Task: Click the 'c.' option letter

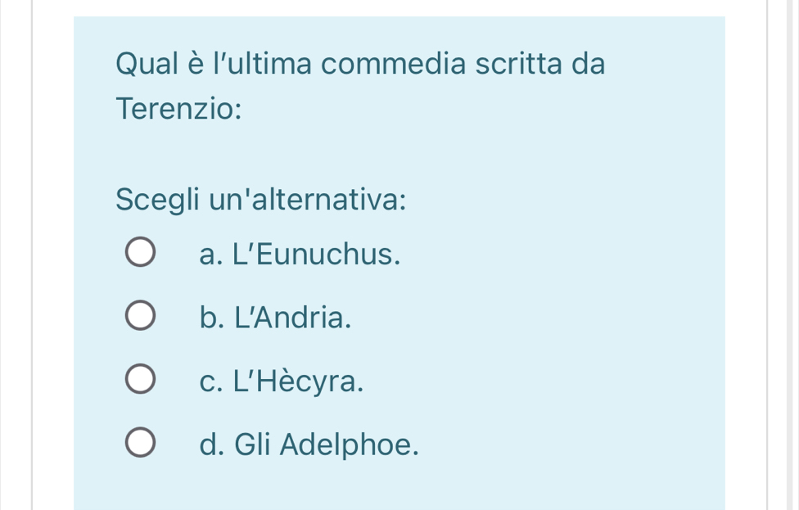Action: pos(210,381)
